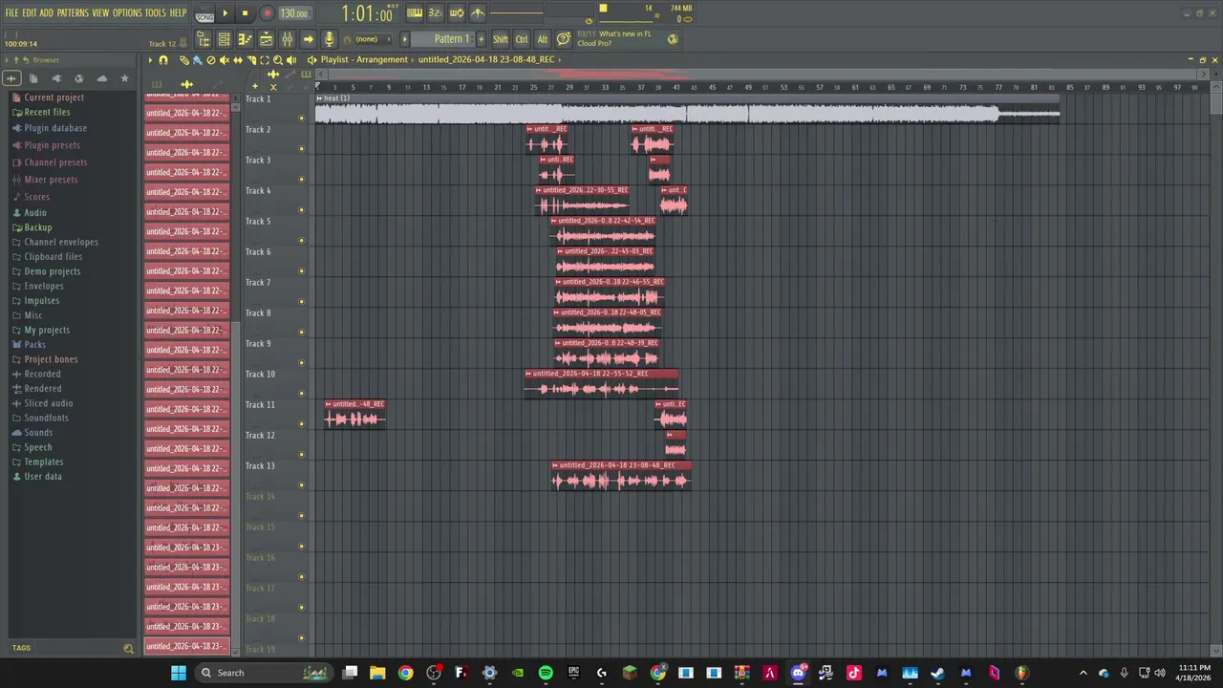The height and width of the screenshot is (688, 1223).
Task: Open the Mixer from toolbar
Action: [x=287, y=39]
